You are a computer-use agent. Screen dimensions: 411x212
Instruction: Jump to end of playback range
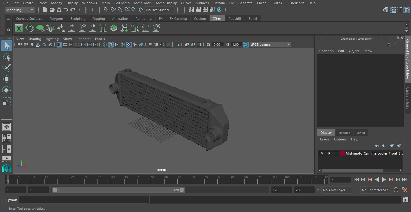pos(404,180)
